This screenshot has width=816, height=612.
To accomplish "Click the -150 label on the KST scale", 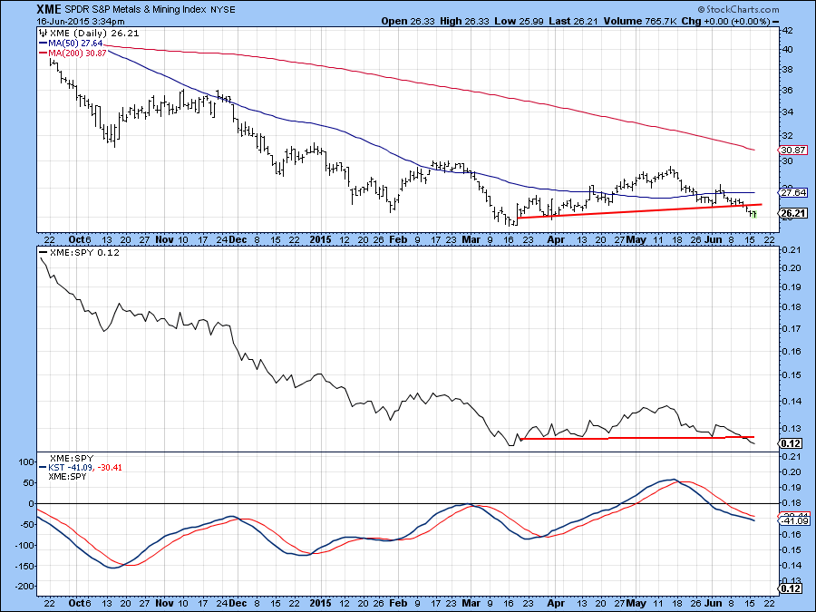I will 25,566.
